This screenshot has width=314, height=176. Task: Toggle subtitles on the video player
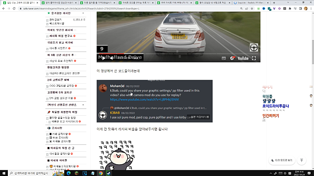[x=224, y=58]
